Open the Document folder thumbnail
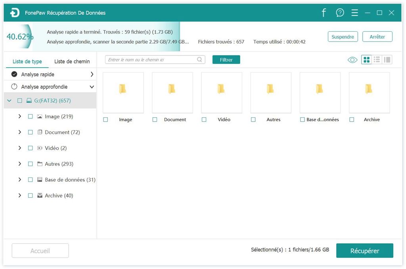406x269 pixels. pyautogui.click(x=172, y=93)
